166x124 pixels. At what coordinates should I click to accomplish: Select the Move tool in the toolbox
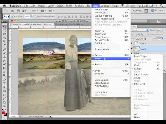click(4, 27)
